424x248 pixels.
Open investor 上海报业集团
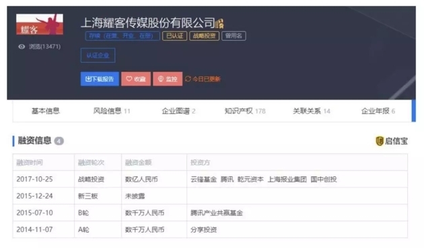(287, 179)
